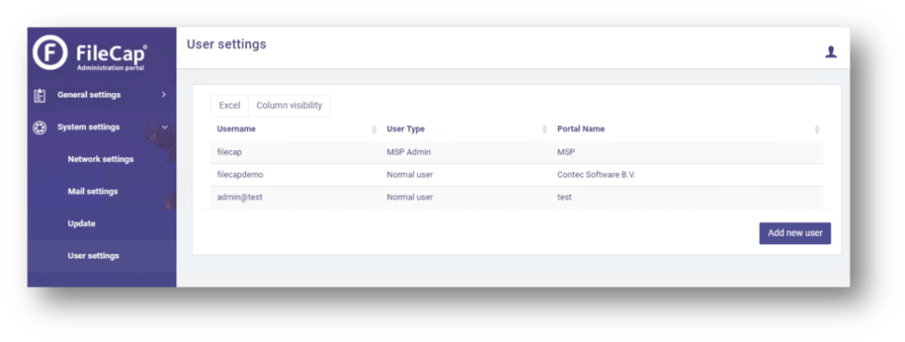
Task: Collapse the System settings chevron
Action: [x=164, y=127]
